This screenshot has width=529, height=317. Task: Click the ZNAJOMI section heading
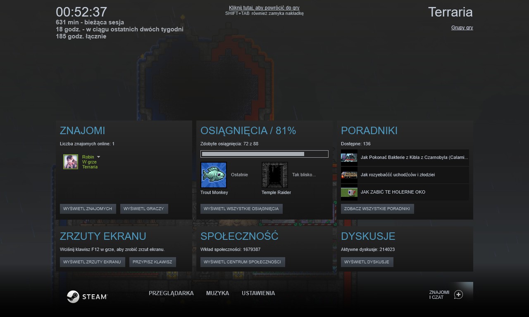coord(83,130)
